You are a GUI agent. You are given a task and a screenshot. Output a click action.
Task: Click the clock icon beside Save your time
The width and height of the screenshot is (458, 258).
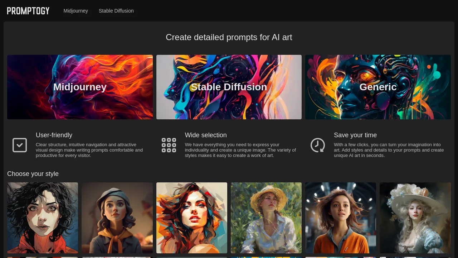click(x=318, y=145)
